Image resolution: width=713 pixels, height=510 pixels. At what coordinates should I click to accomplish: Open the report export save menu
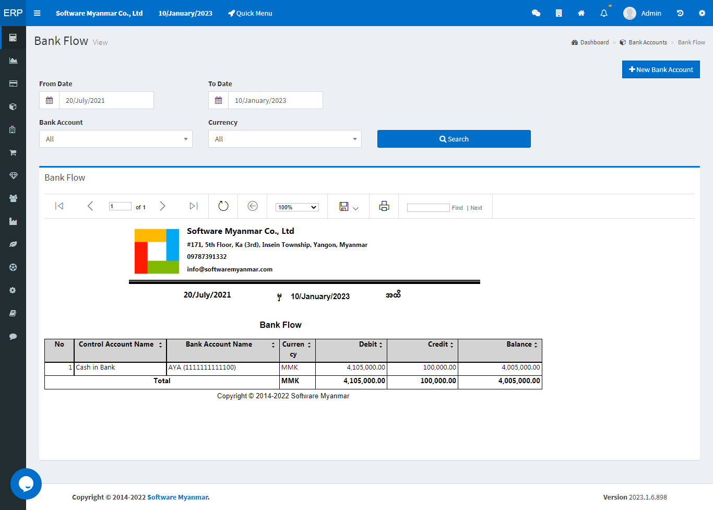[x=349, y=207]
